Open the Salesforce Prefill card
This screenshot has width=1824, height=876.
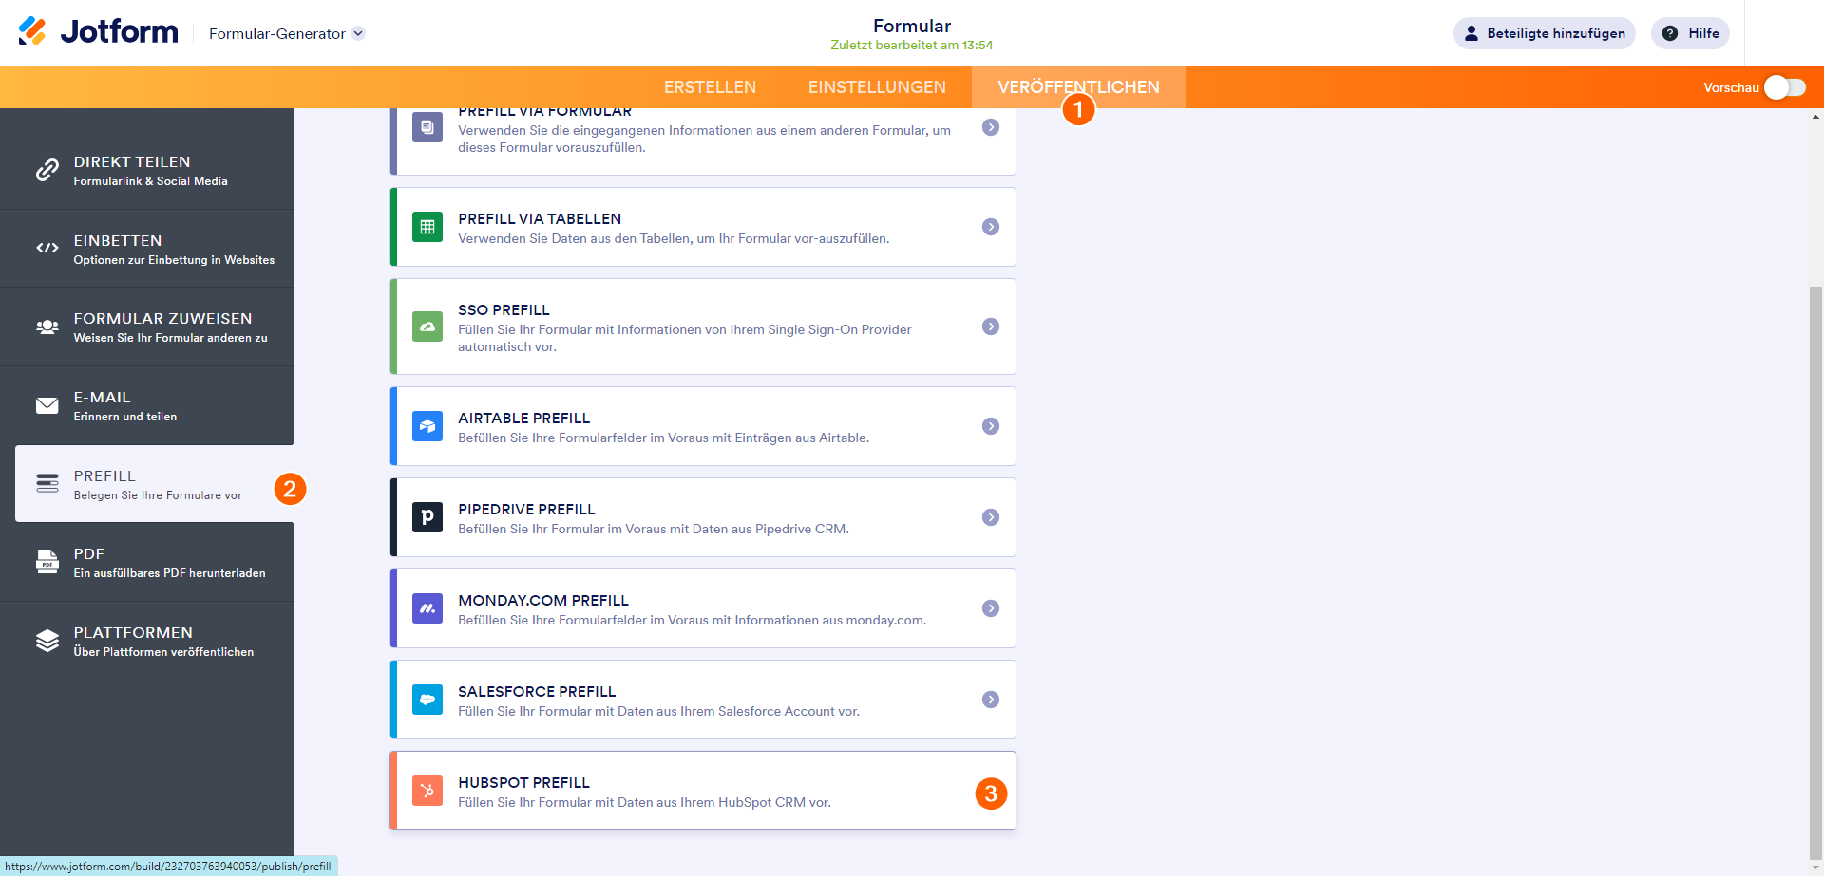pyautogui.click(x=703, y=699)
